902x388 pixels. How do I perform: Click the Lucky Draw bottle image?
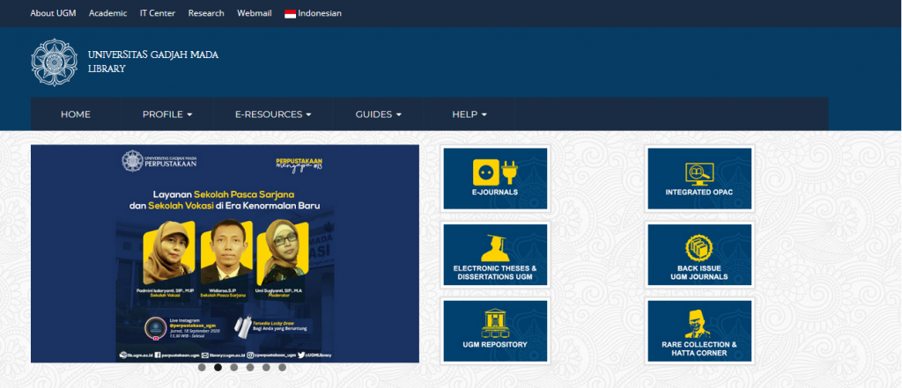(243, 326)
